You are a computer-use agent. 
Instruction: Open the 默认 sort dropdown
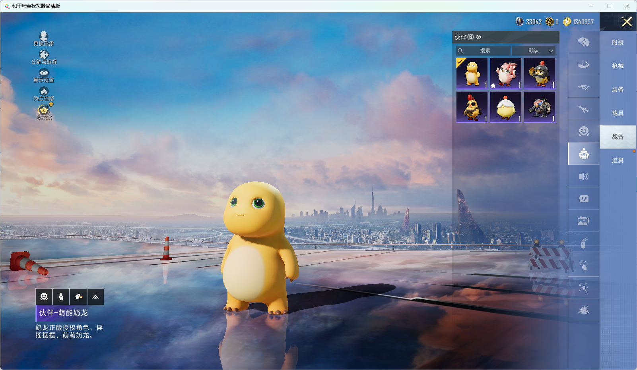pyautogui.click(x=534, y=51)
